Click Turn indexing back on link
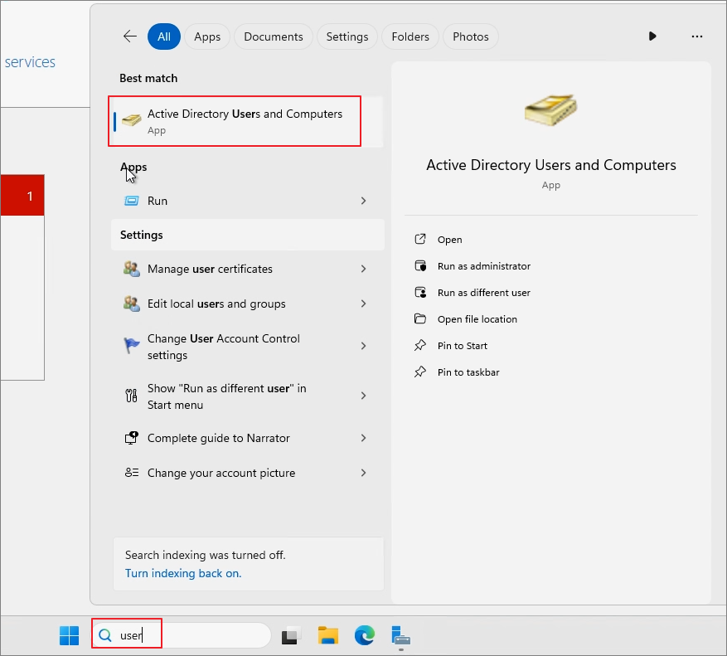 pos(183,573)
